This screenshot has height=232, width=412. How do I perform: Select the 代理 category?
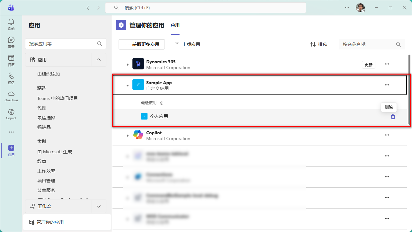click(x=42, y=108)
